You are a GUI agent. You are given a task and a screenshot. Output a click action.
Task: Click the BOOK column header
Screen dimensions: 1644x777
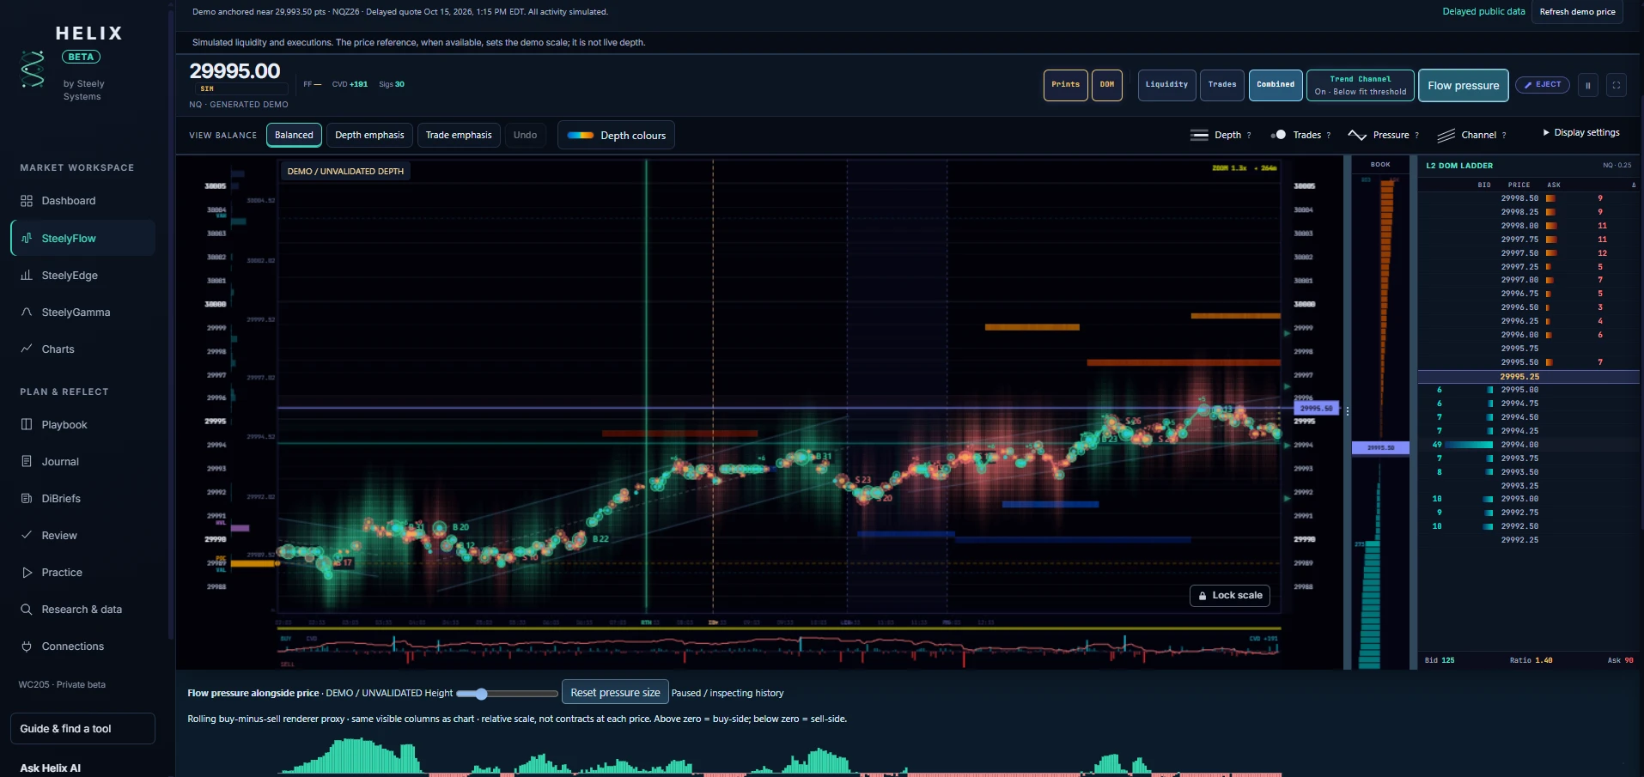pos(1380,164)
